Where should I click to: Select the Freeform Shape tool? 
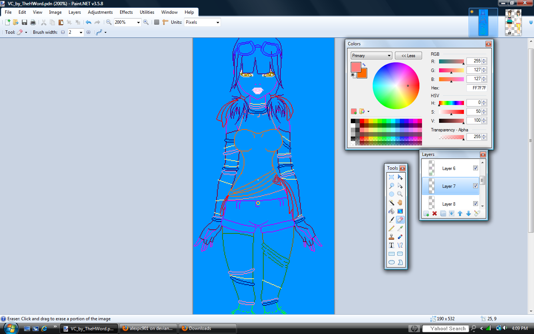(x=400, y=262)
